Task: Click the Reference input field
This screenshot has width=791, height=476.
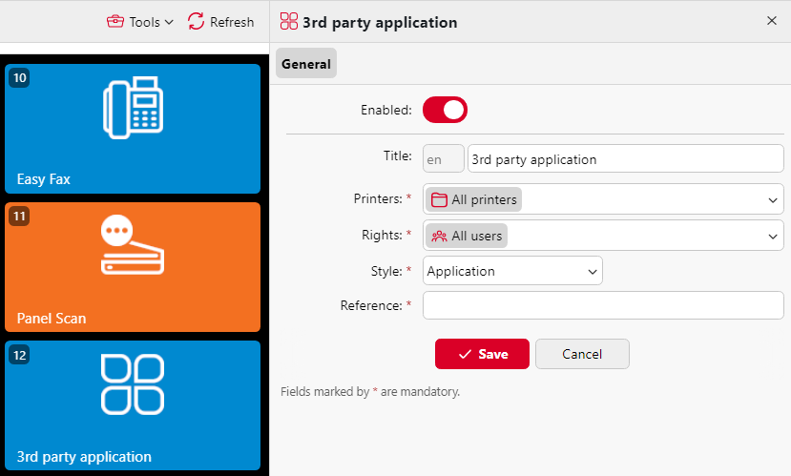Action: [603, 305]
